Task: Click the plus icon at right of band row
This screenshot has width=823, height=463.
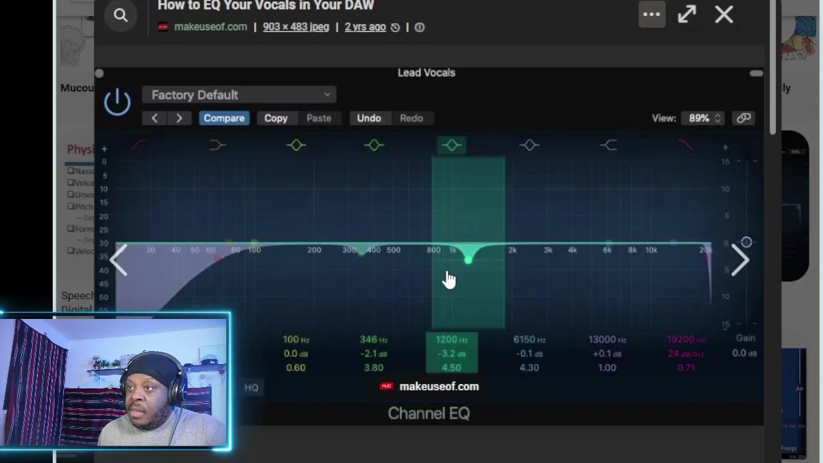Action: [725, 148]
